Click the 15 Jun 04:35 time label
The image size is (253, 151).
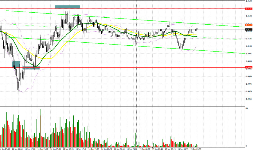click(183, 149)
